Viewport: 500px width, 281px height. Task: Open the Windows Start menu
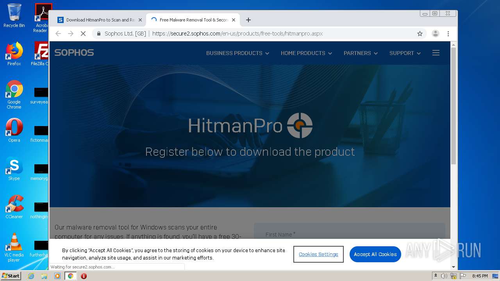point(11,276)
